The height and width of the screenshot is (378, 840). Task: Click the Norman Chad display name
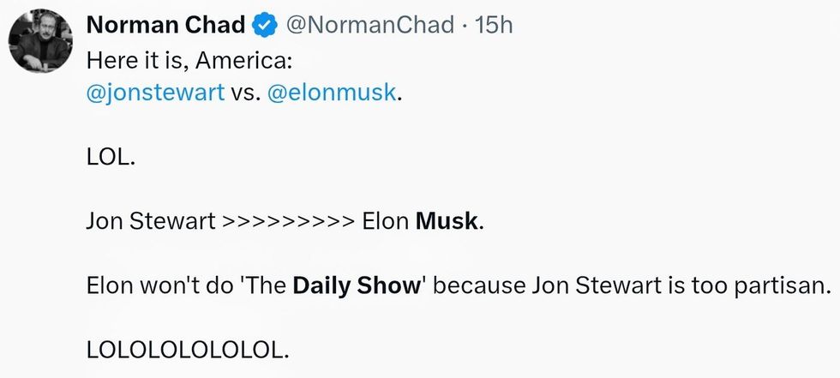click(165, 27)
